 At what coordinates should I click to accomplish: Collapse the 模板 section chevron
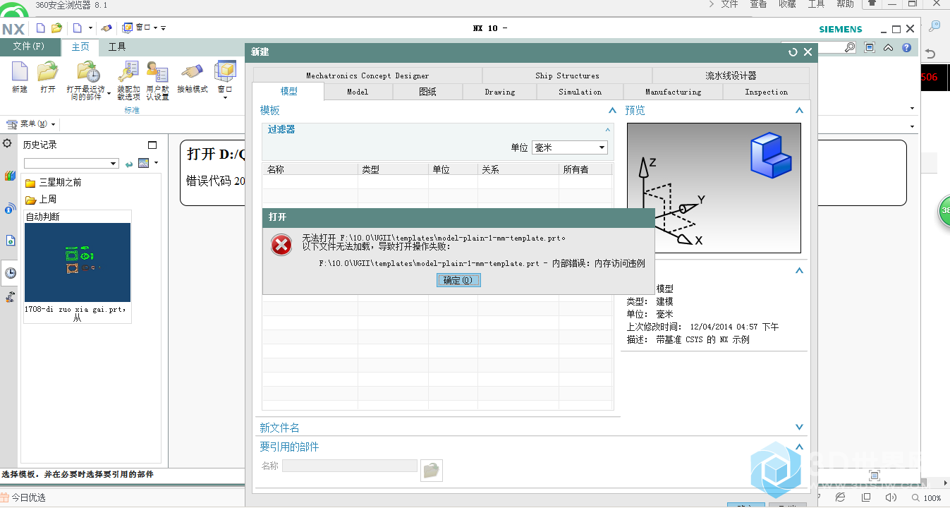[x=612, y=111]
